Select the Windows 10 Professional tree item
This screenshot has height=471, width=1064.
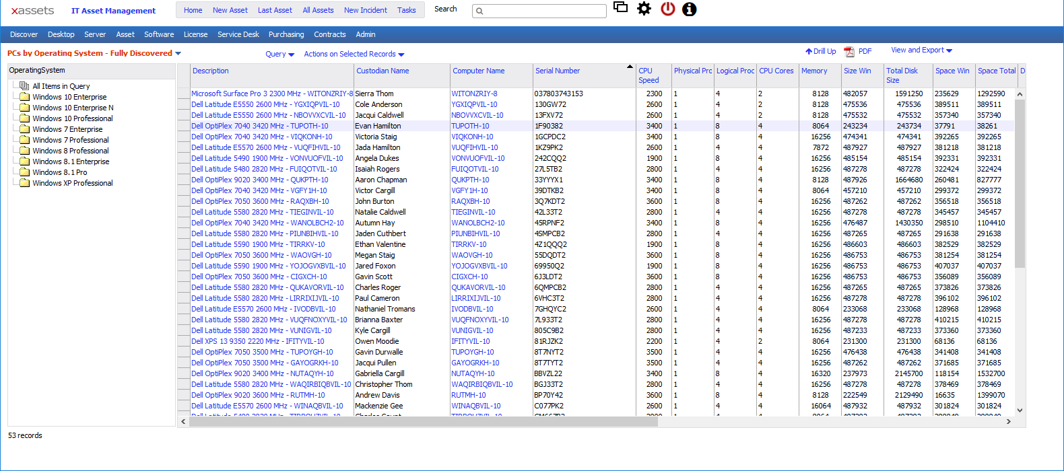(73, 118)
